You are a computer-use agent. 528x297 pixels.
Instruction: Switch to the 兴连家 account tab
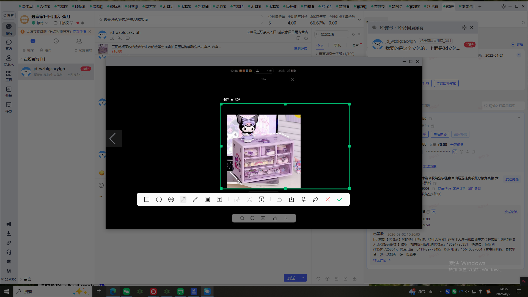click(44, 6)
